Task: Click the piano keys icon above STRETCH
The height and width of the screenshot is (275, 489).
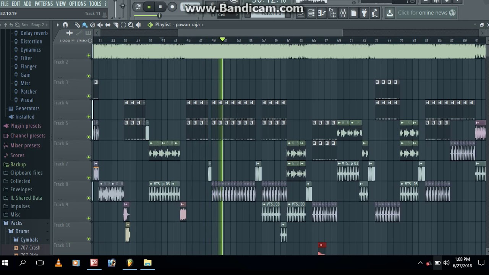Action: pos(88,33)
